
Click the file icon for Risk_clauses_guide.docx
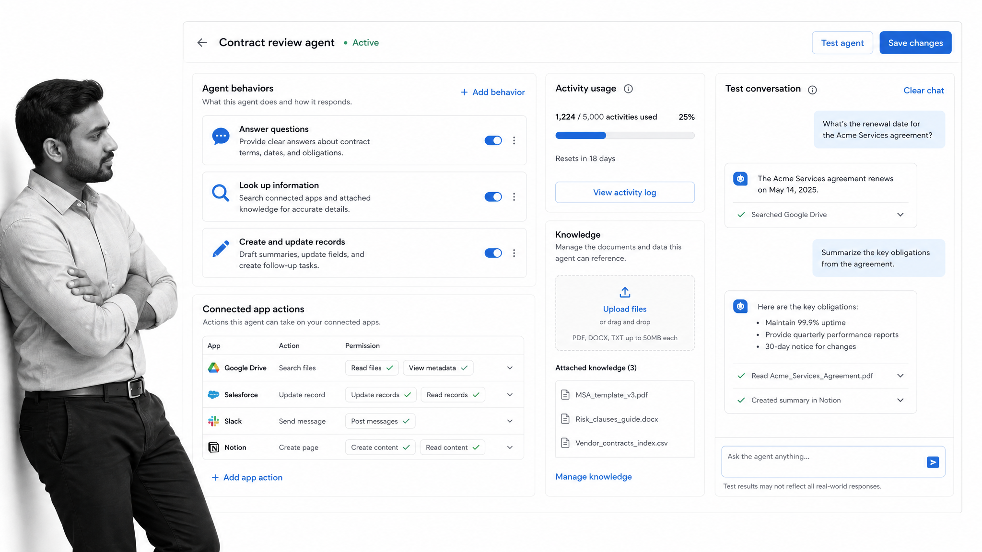565,419
